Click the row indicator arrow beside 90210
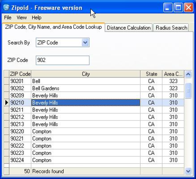Viewport: 196px width, 179px height. pyautogui.click(x=6, y=103)
